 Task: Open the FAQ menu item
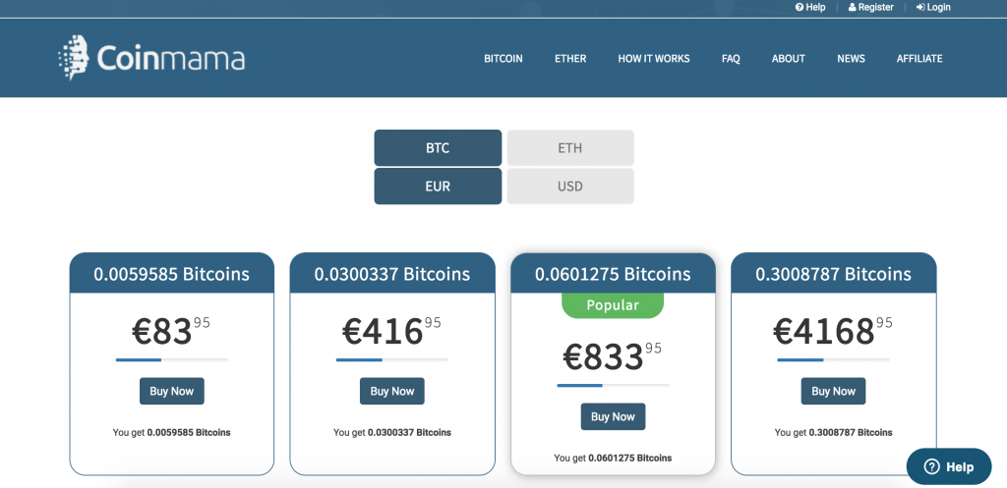pos(731,58)
